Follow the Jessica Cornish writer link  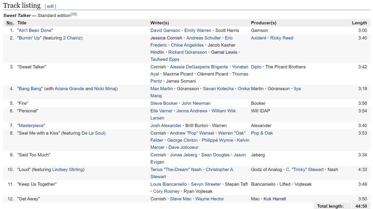166,38
